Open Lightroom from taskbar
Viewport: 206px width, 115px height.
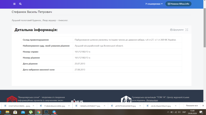(x=46, y=112)
